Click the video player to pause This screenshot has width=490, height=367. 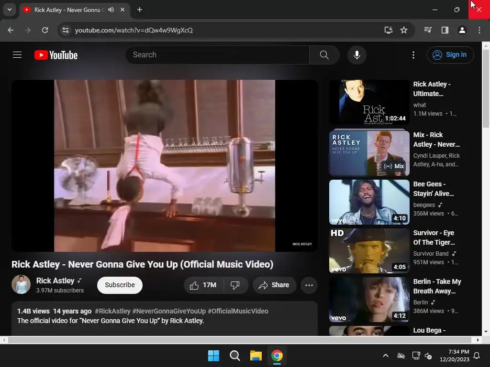pyautogui.click(x=165, y=166)
